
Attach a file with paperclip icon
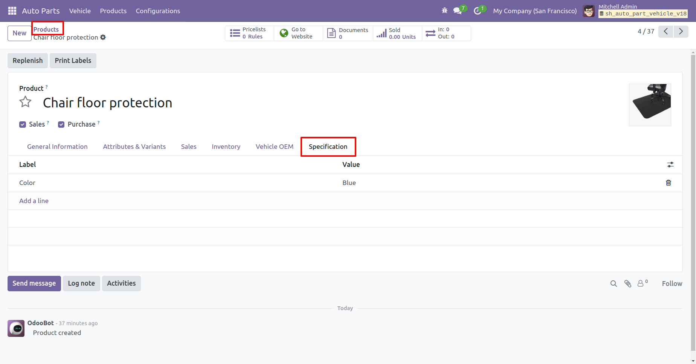pyautogui.click(x=628, y=284)
